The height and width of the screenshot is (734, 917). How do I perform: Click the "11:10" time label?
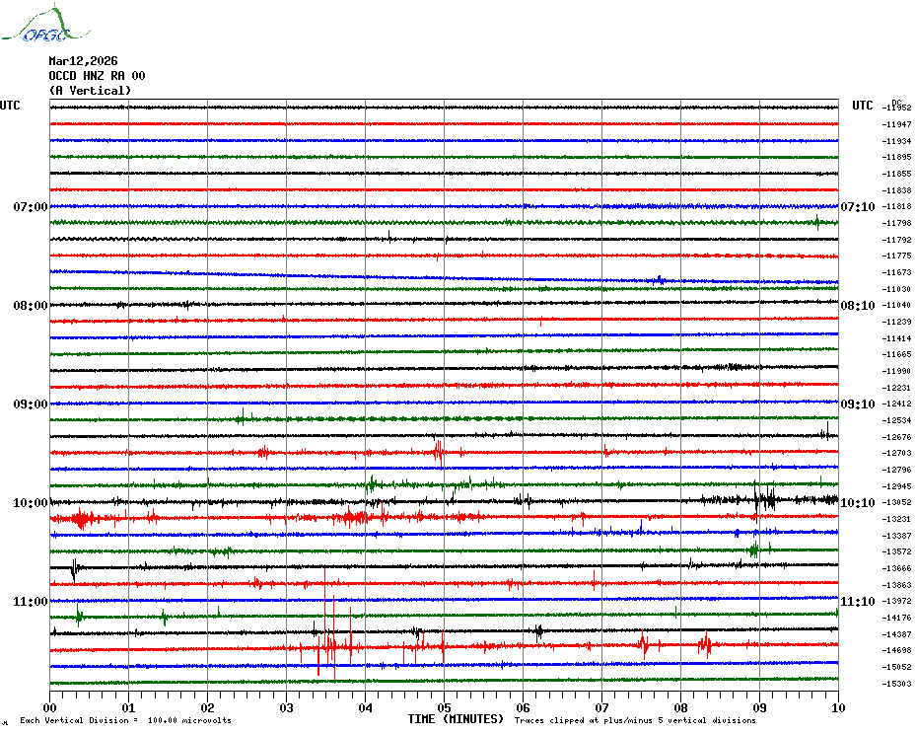(858, 602)
